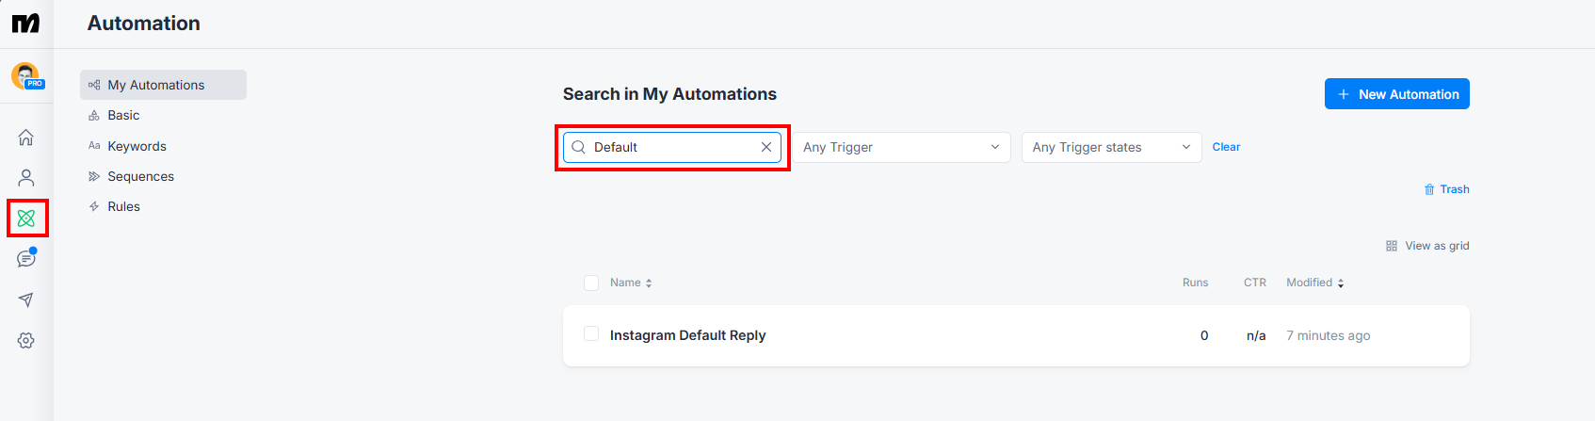Click the New Automation button
The height and width of the screenshot is (421, 1595).
coord(1397,94)
